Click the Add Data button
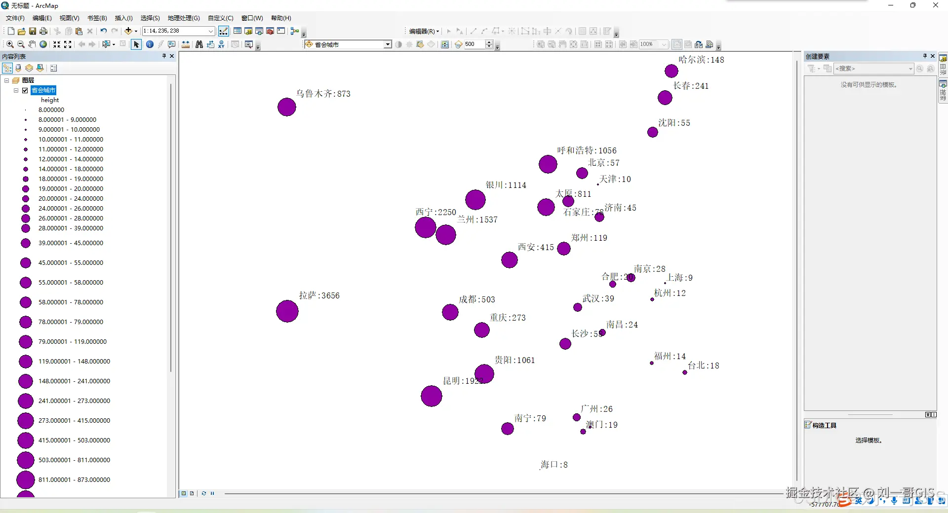 coord(128,31)
